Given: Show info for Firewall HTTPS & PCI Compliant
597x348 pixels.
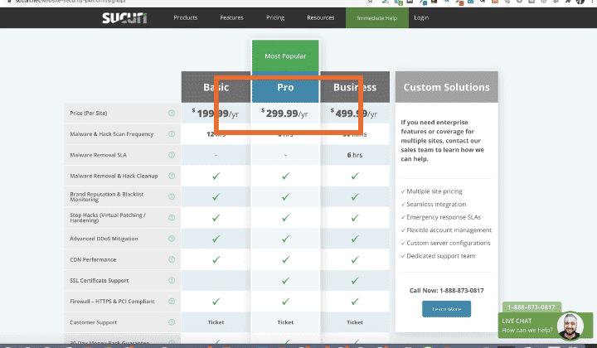Looking at the screenshot, I should [172, 302].
